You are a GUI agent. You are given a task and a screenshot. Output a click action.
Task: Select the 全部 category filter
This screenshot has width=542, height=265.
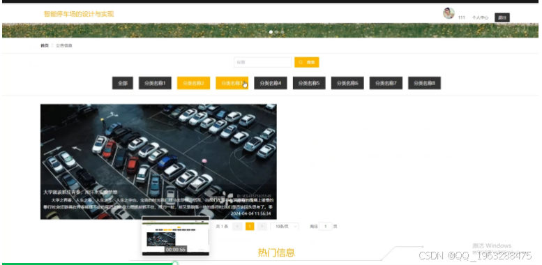pos(122,83)
